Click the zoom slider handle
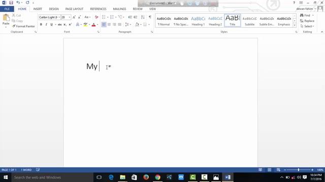This screenshot has width=325, height=182. click(299, 170)
